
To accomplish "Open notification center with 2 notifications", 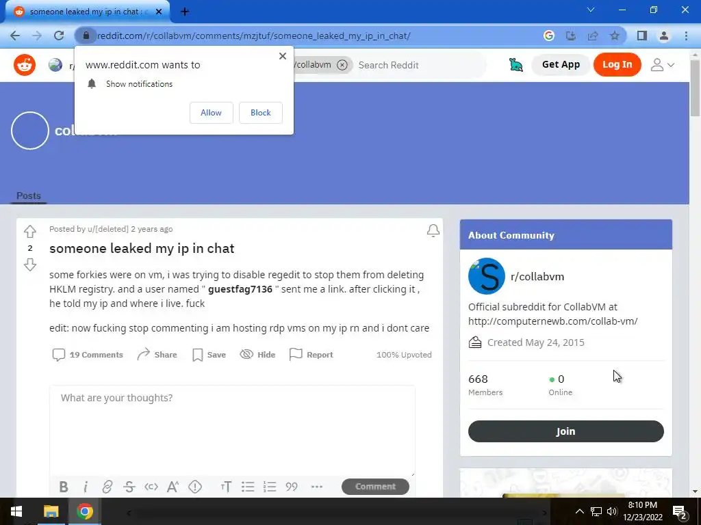I will pyautogui.click(x=680, y=512).
